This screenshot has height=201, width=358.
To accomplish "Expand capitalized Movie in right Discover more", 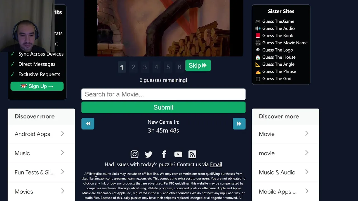I will click(x=286, y=134).
